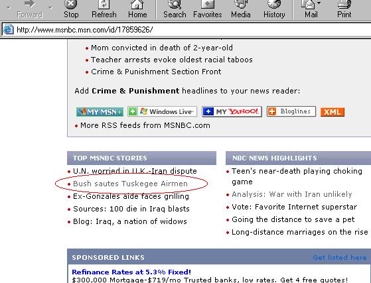The width and height of the screenshot is (371, 283).
Task: Open 'Sources: 100 die in Iraq blasts'
Action: click(x=131, y=209)
